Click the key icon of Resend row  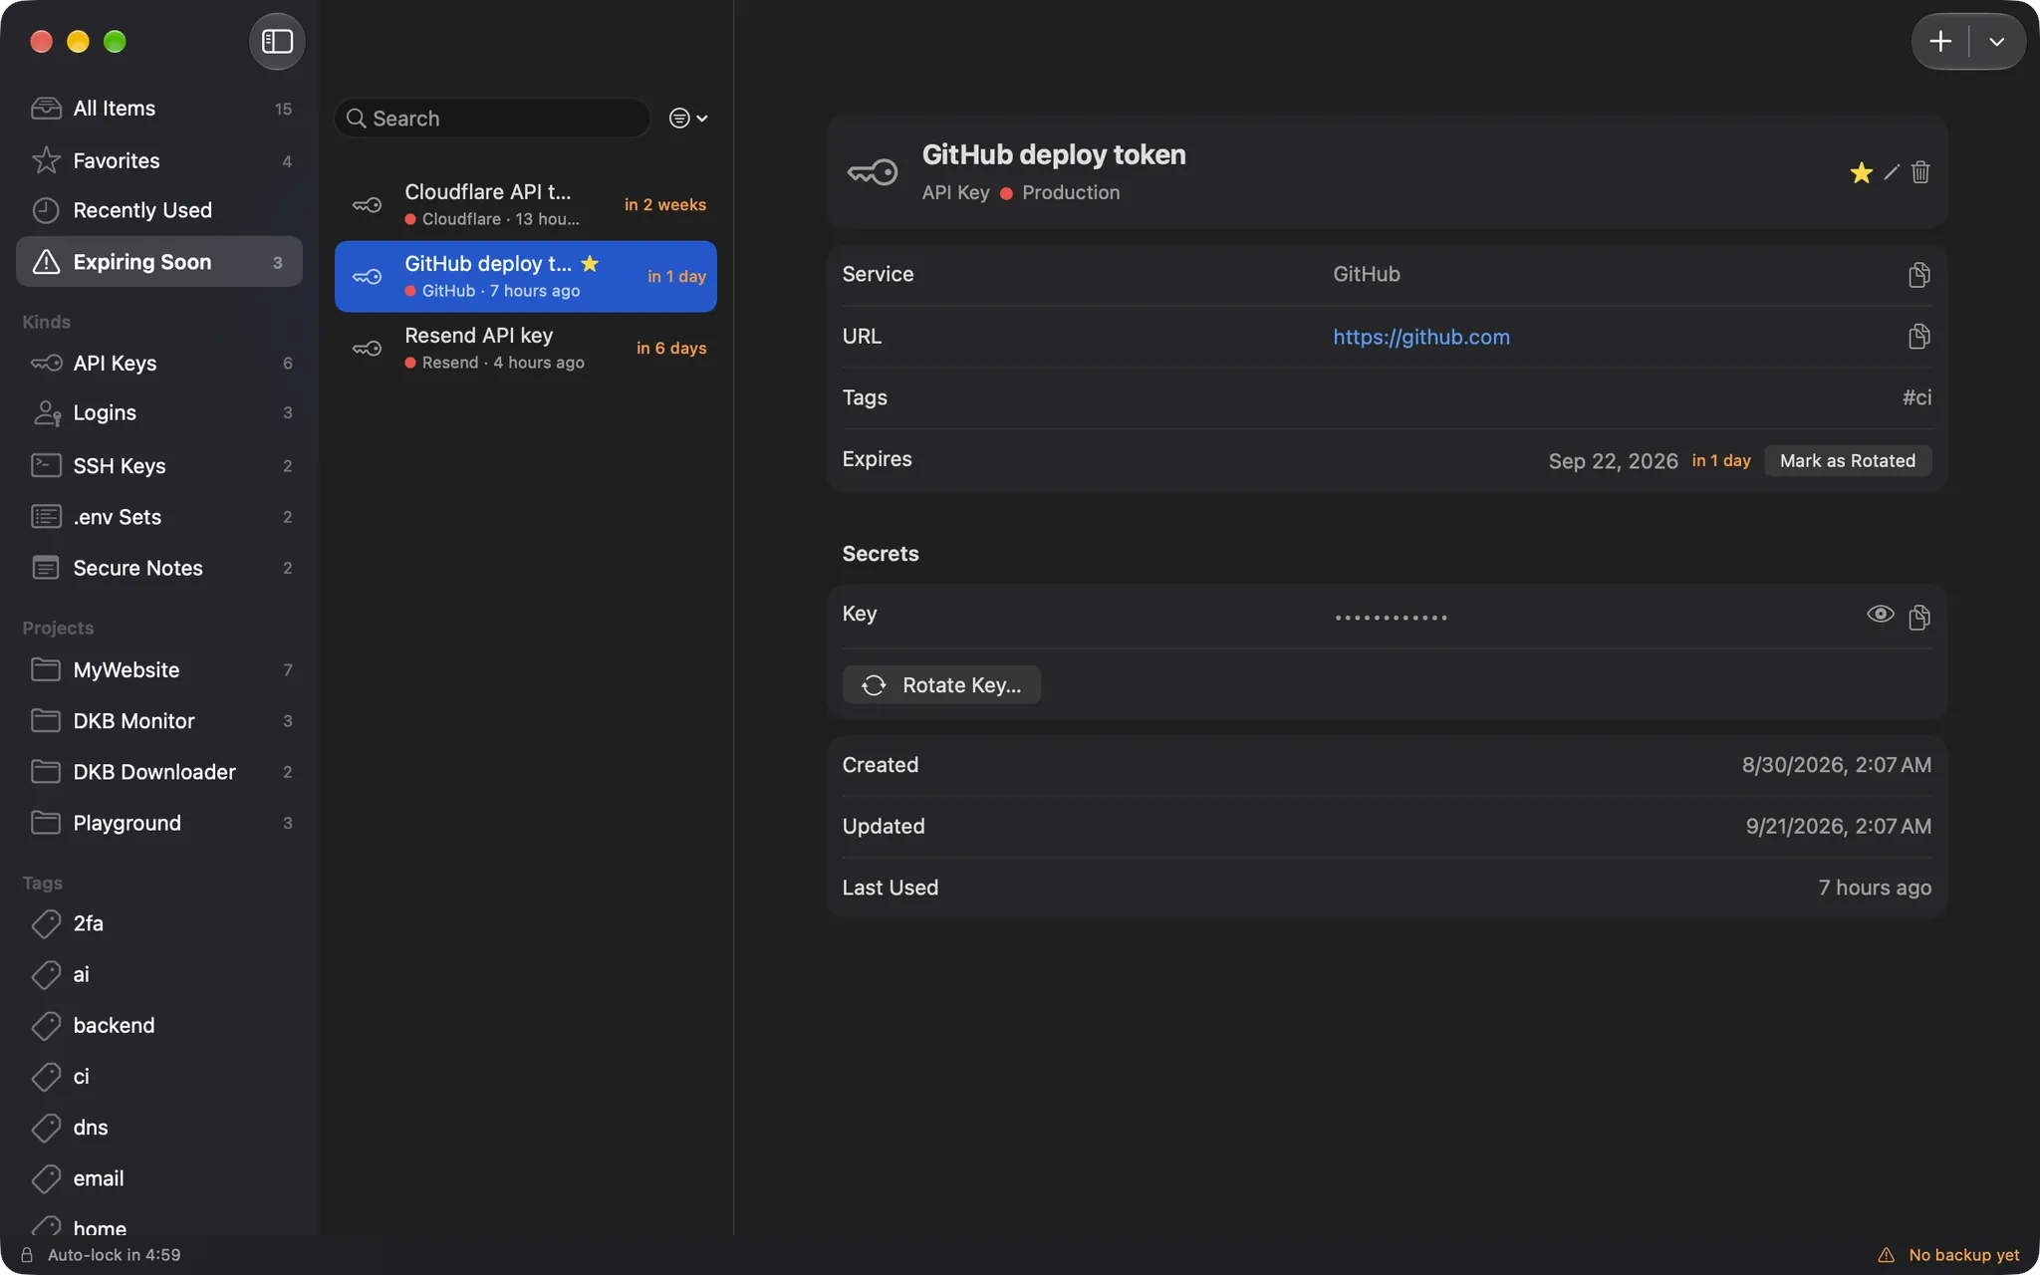tap(368, 349)
